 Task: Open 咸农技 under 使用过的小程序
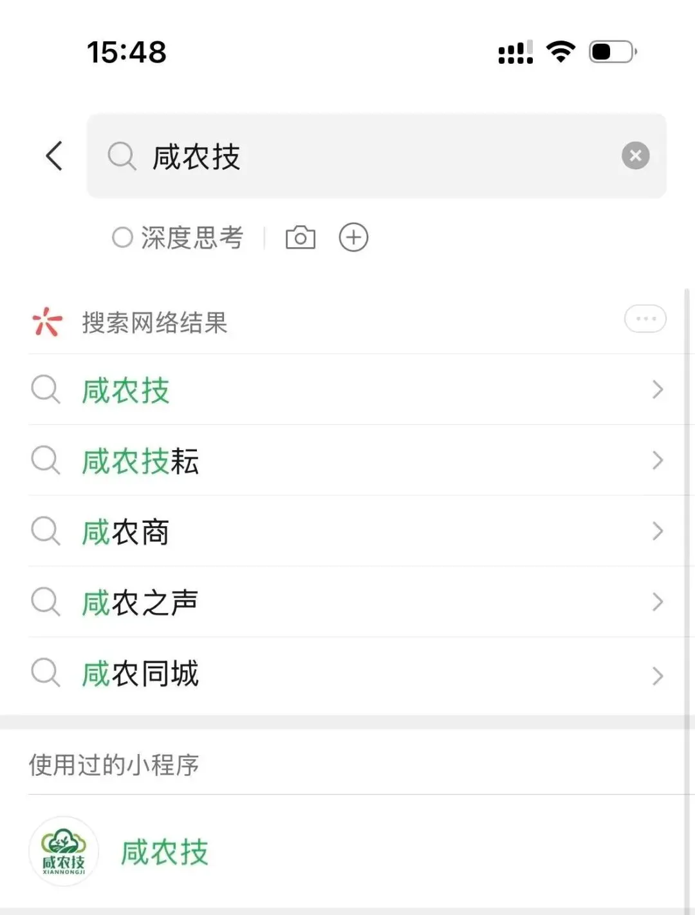pyautogui.click(x=347, y=851)
